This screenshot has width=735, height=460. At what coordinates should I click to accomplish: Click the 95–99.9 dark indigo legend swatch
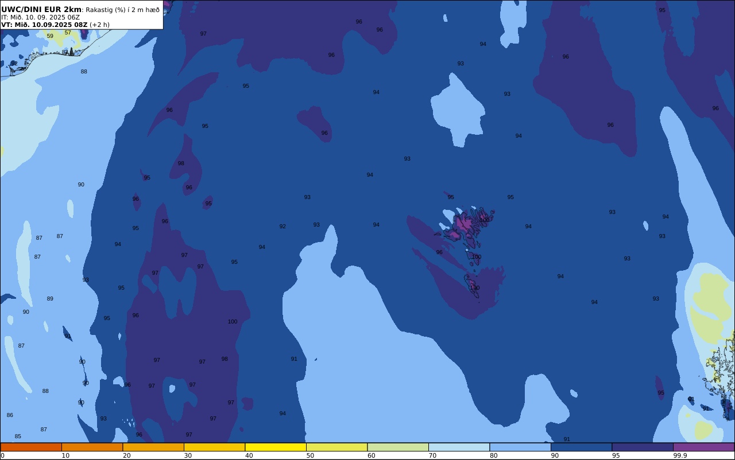pos(643,447)
